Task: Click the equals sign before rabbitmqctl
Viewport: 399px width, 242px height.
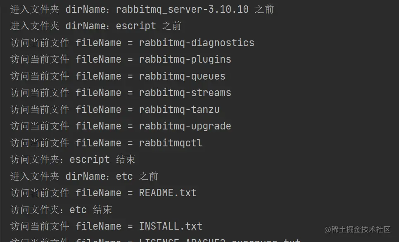Action: (130, 143)
